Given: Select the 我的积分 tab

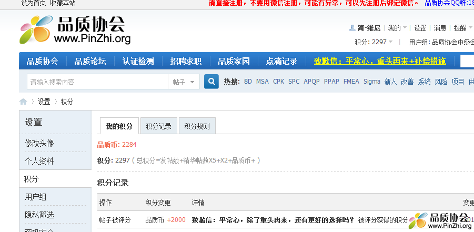Looking at the screenshot, I should pyautogui.click(x=119, y=126).
